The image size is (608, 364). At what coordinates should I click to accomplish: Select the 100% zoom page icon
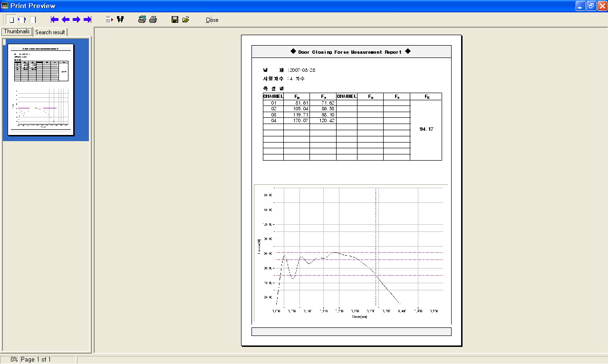click(x=33, y=19)
